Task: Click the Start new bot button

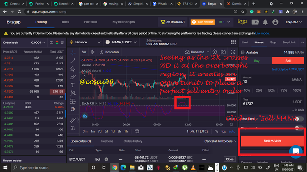Action: click(202, 22)
